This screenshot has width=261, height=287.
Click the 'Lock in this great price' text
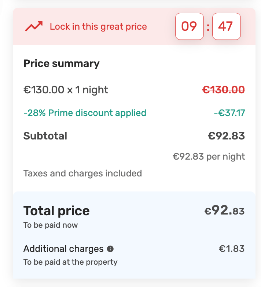[98, 27]
